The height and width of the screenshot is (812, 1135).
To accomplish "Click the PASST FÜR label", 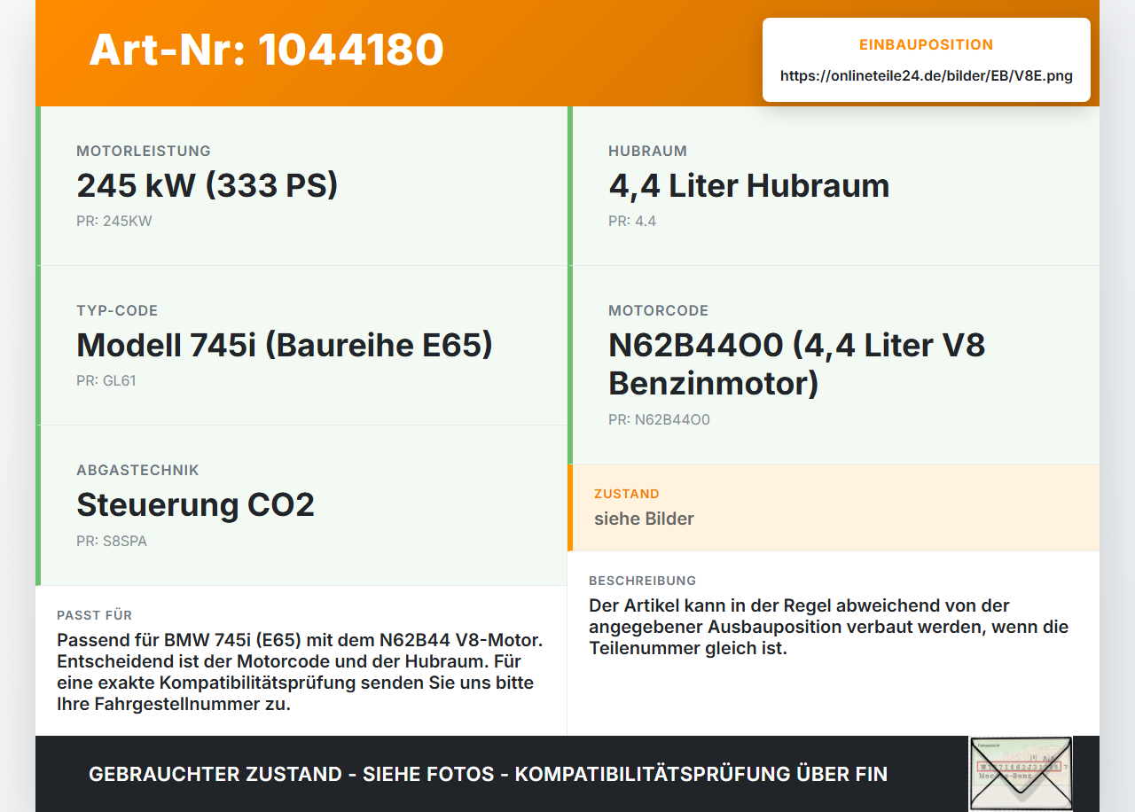I will click(x=94, y=615).
